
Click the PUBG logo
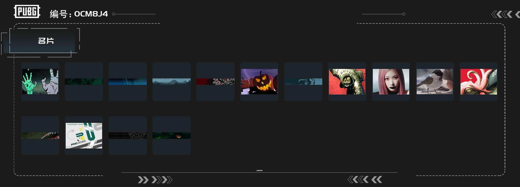(27, 12)
